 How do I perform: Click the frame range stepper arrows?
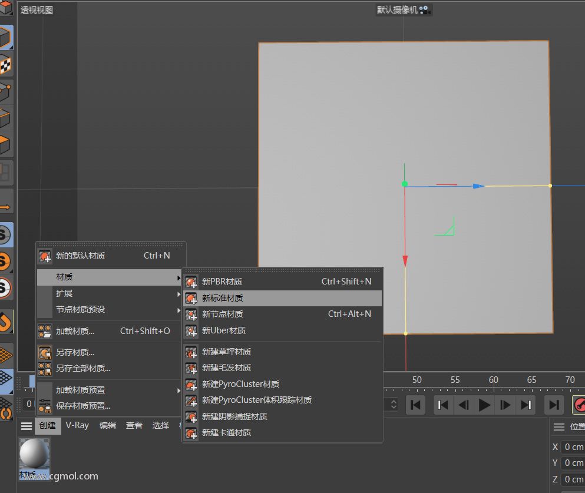click(394, 405)
